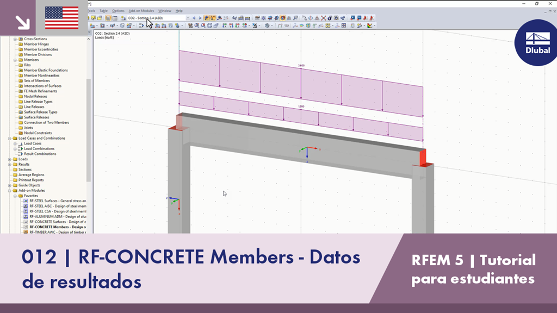
Task: Open the Table menu
Action: tap(103, 11)
